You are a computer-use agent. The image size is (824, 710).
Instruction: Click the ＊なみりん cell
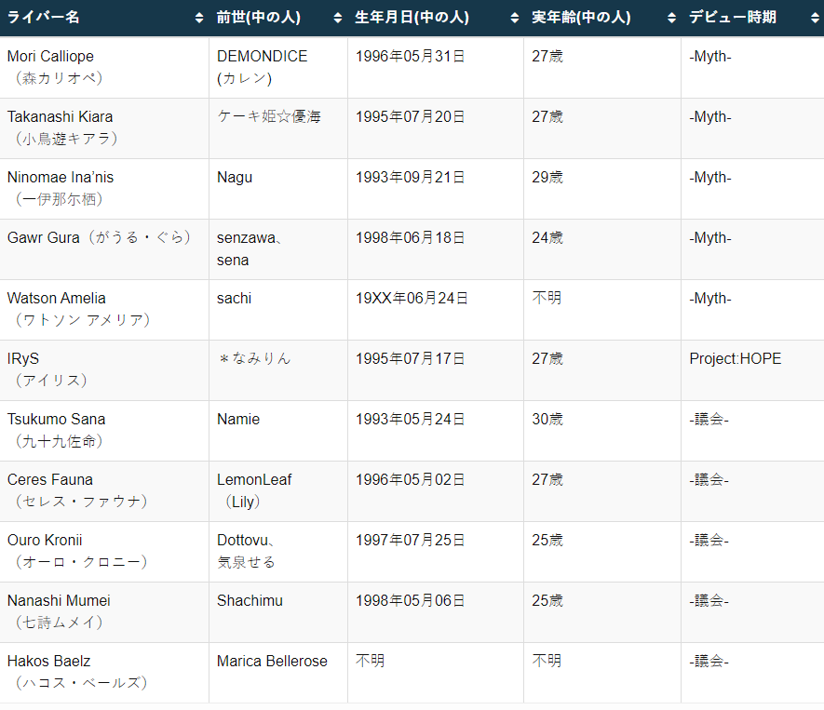tap(278, 369)
